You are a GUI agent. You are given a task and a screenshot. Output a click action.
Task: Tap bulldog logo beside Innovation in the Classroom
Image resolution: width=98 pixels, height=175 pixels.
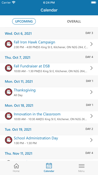pos(8,116)
